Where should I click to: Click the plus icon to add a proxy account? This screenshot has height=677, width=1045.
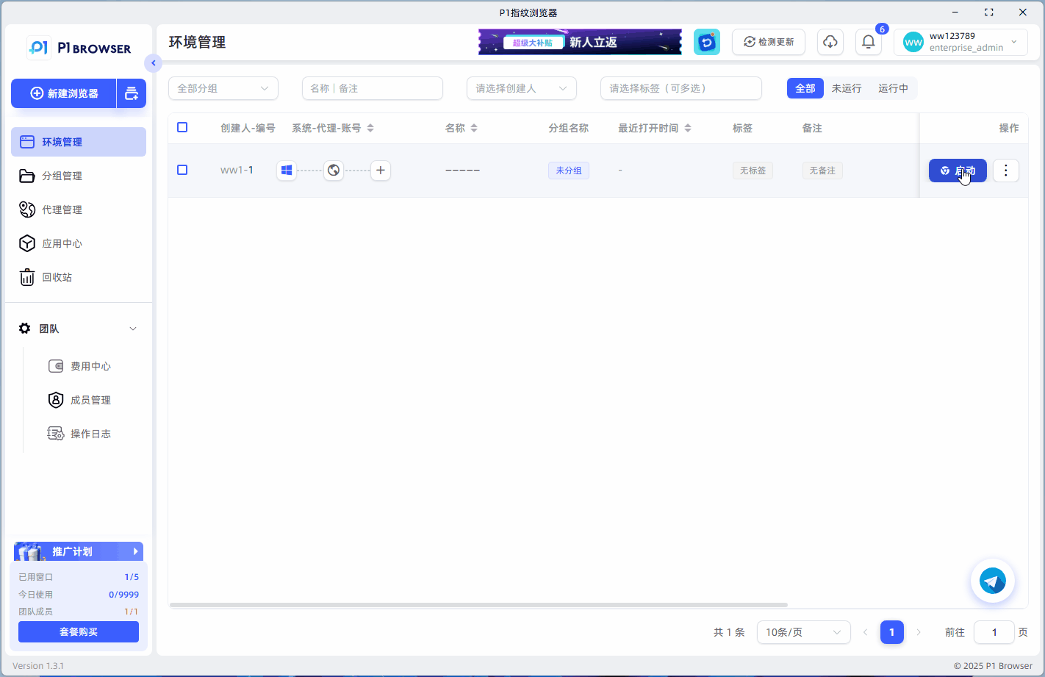coord(380,170)
